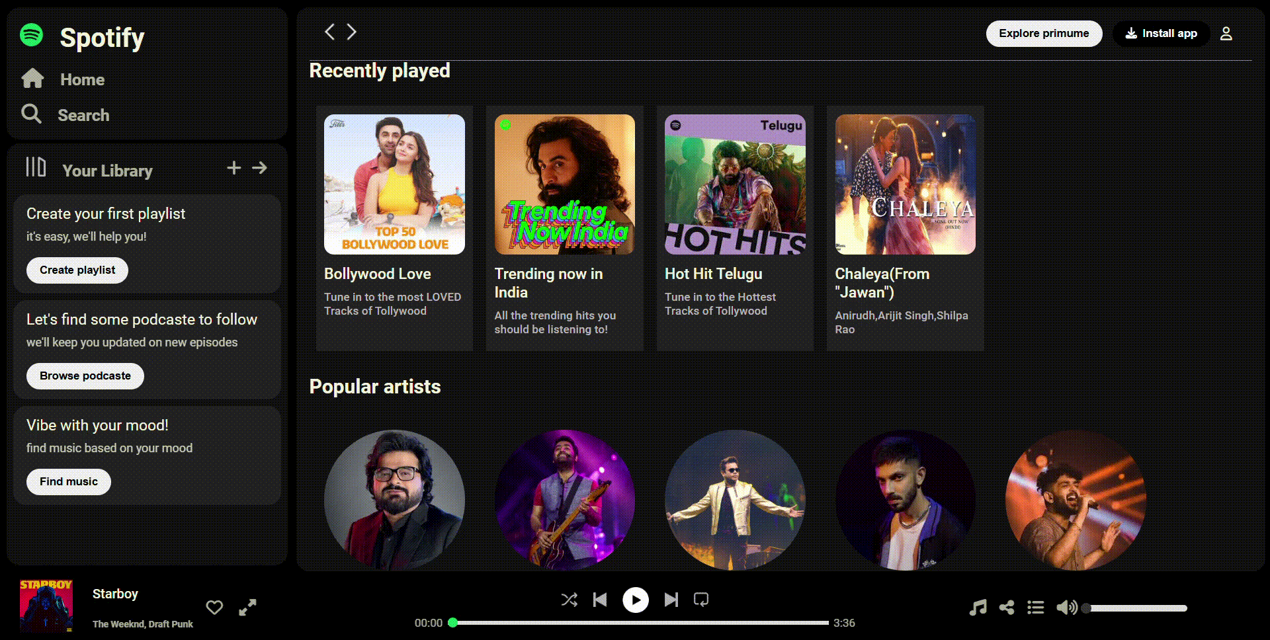The image size is (1270, 640).
Task: Click the Popular artists heading
Action: coord(375,387)
